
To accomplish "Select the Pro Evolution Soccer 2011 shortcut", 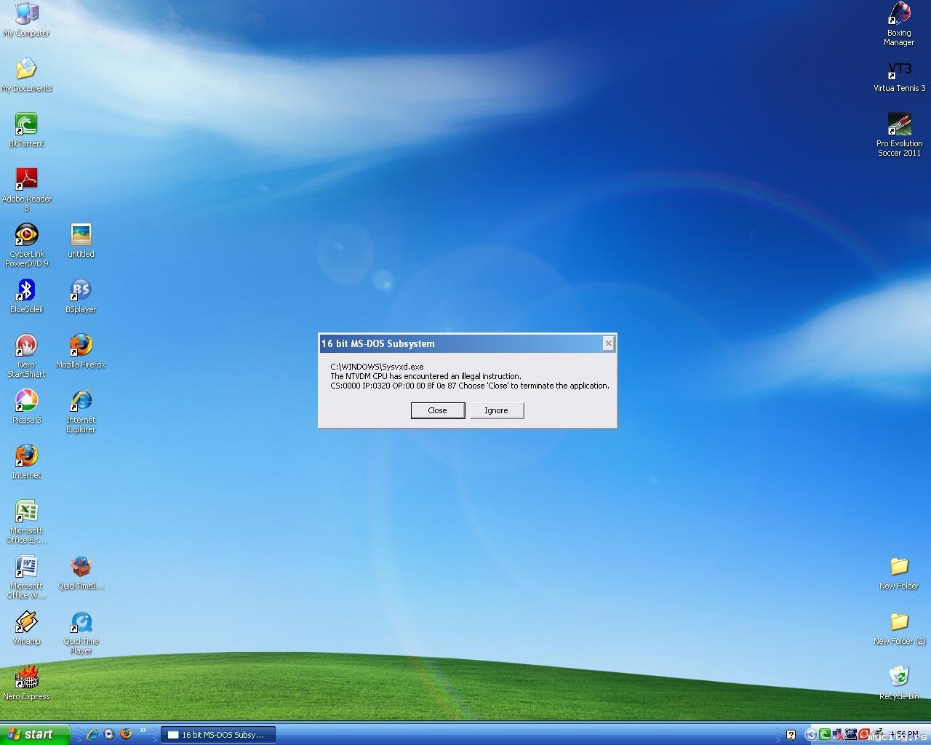I will [899, 134].
